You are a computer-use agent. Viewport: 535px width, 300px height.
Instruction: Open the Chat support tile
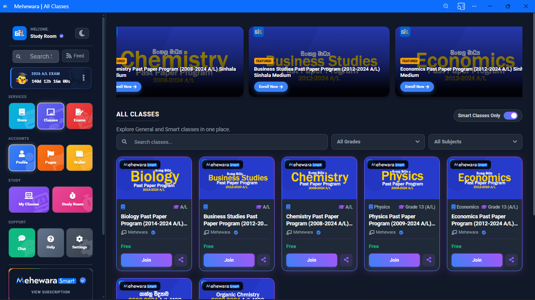22,243
